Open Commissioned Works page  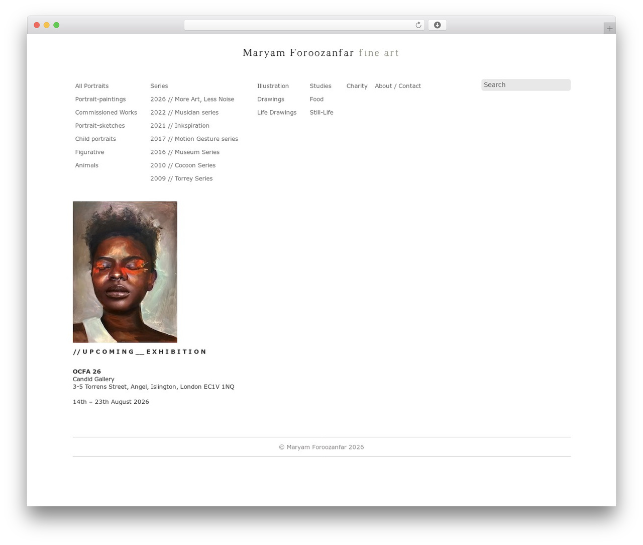[106, 113]
